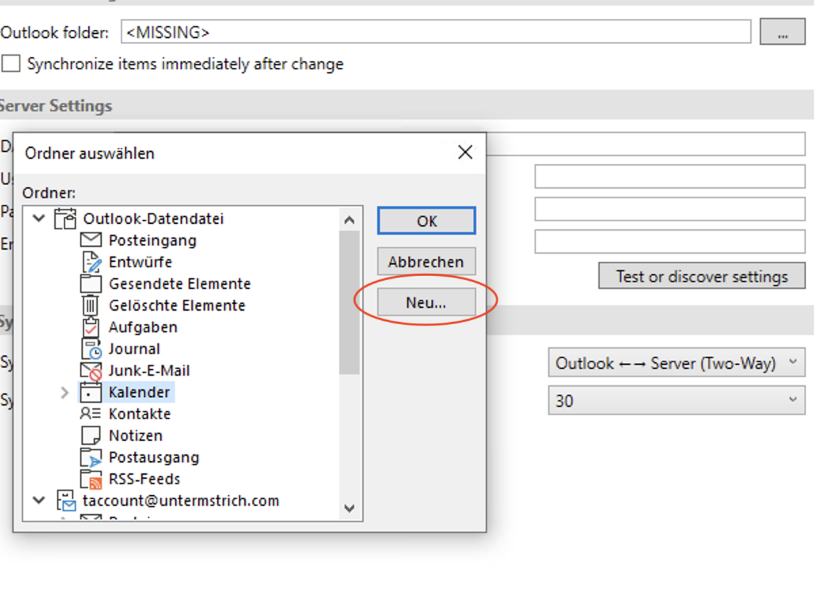Click the Posteingang envelope icon
Viewport: 821px width, 605px height.
pos(91,240)
